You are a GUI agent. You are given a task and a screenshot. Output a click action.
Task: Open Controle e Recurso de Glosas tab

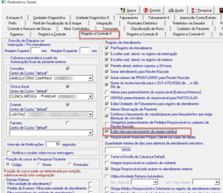(29, 29)
